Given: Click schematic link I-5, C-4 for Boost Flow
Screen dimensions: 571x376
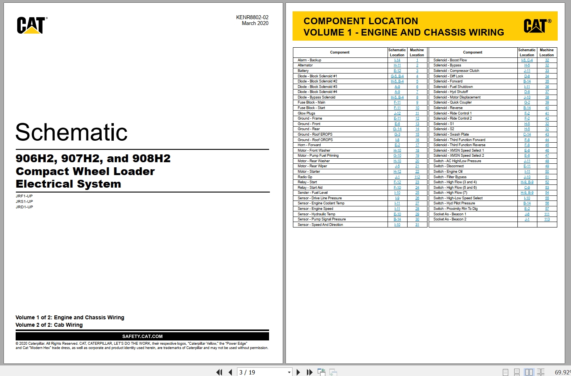Looking at the screenshot, I should tap(527, 60).
